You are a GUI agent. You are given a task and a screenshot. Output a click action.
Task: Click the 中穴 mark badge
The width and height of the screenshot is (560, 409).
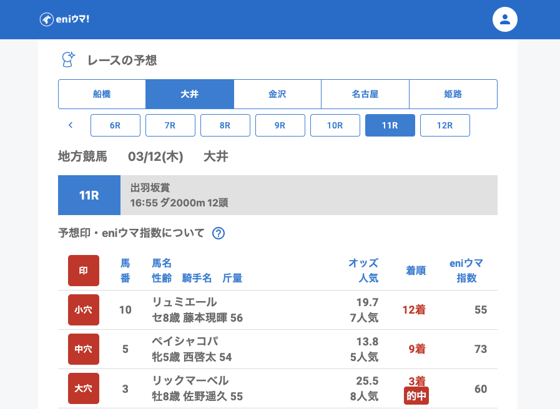point(84,349)
